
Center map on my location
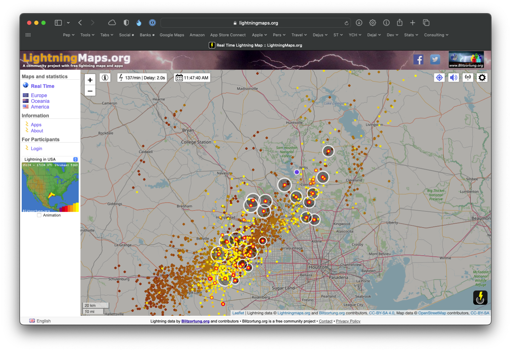[x=439, y=78]
